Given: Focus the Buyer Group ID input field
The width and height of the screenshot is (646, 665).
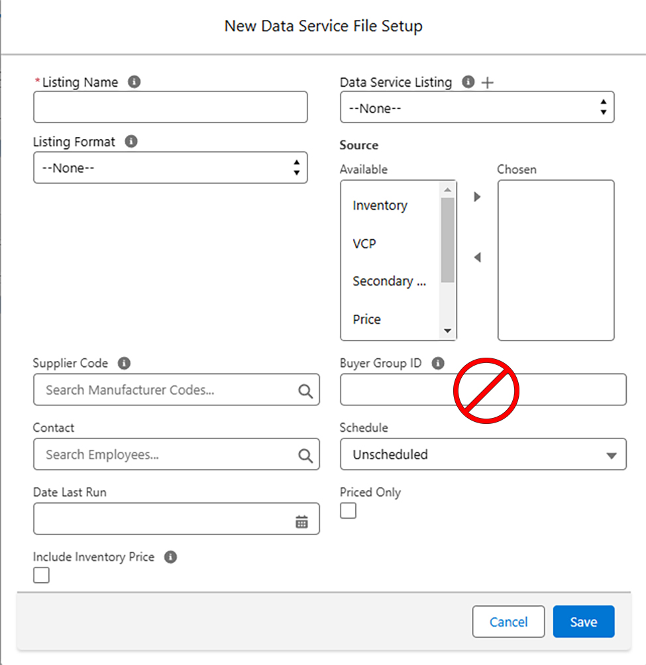Looking at the screenshot, I should point(483,389).
